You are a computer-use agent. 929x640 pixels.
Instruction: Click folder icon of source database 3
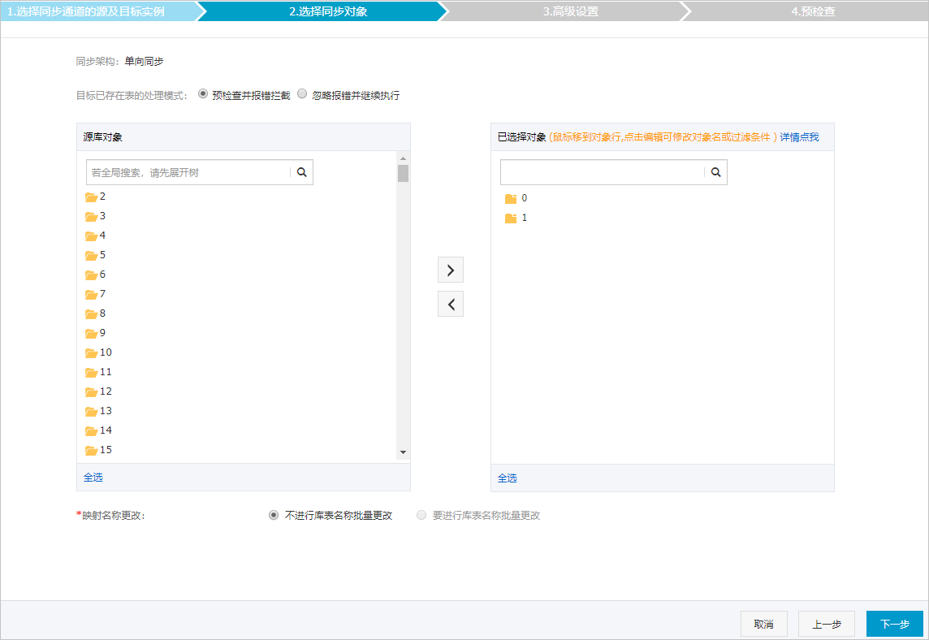tap(91, 216)
